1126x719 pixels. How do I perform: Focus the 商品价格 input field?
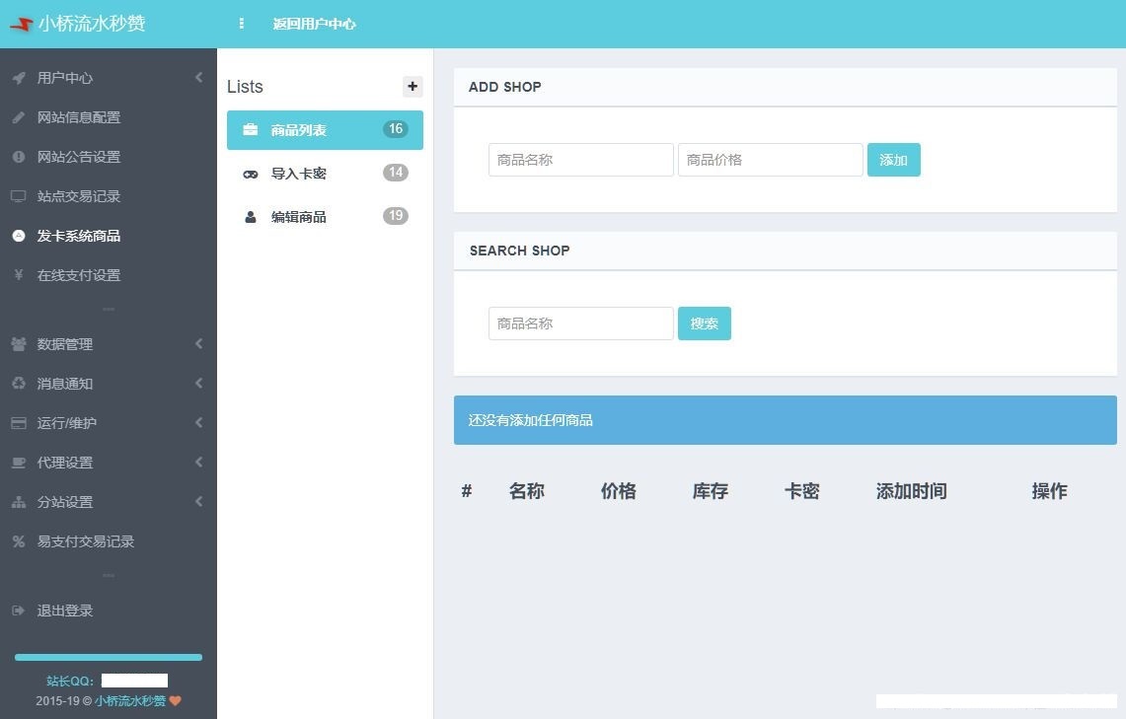[x=770, y=160]
